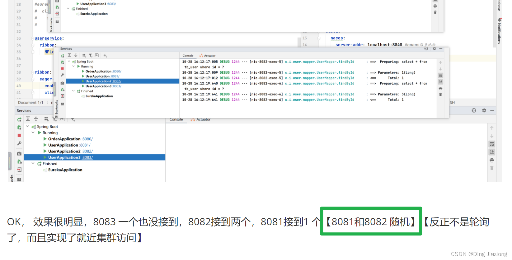Toggle soft-wrap in the empty console

click(492, 144)
